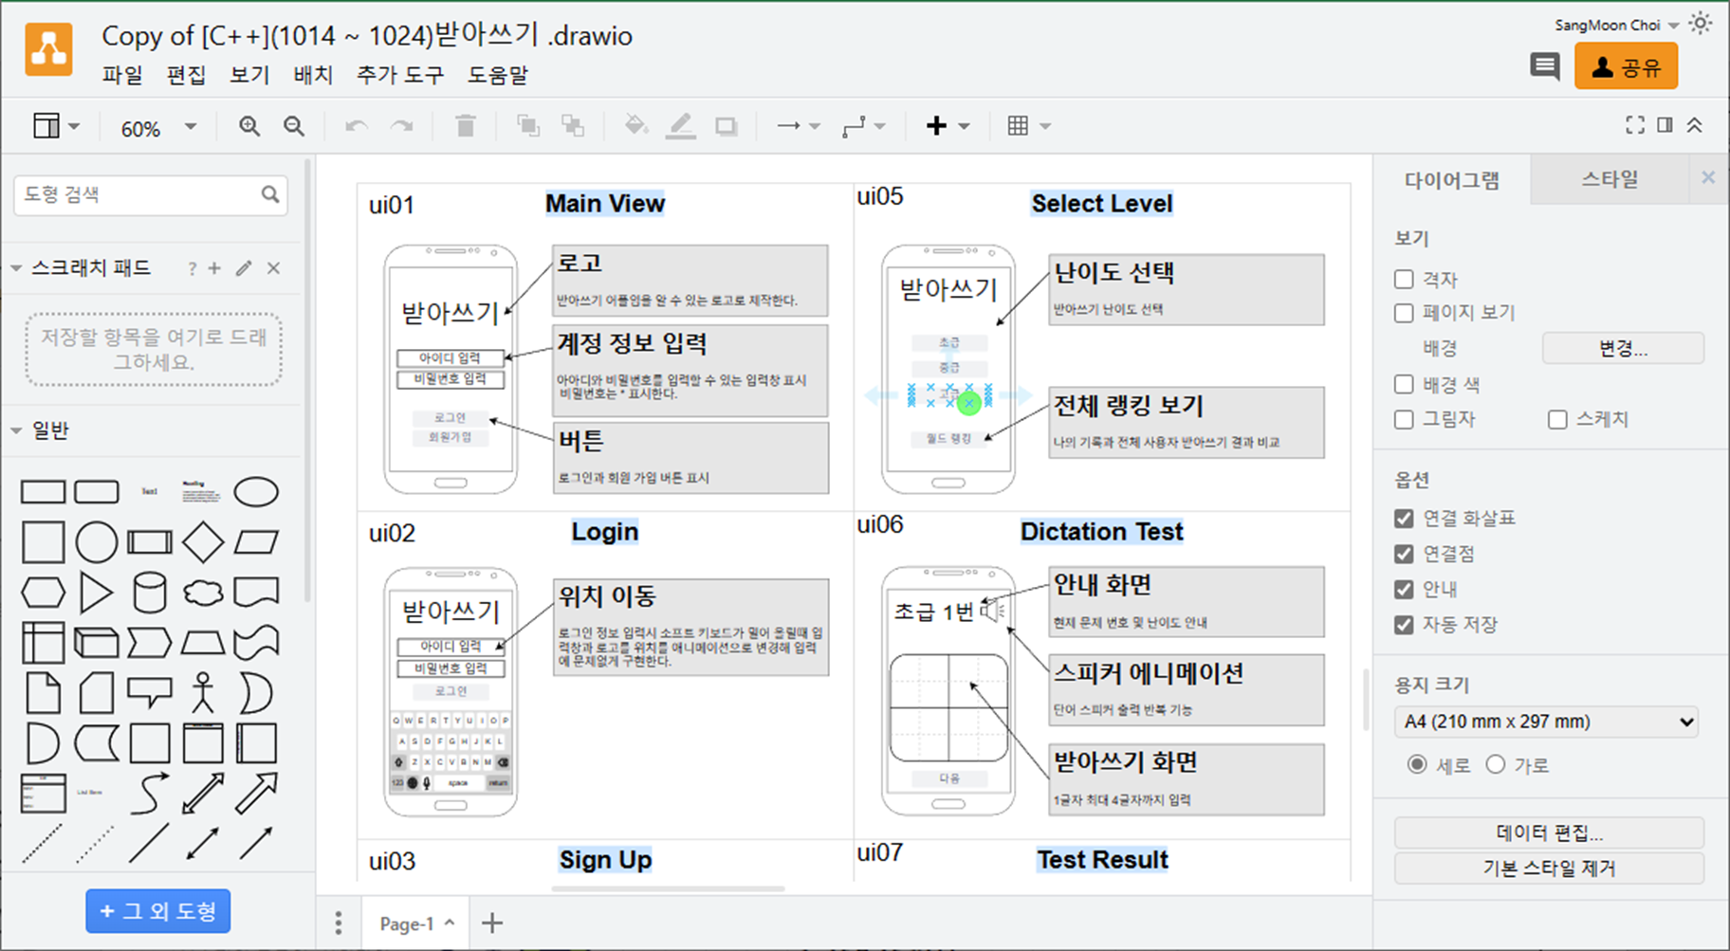This screenshot has width=1730, height=951.
Task: Open the waypoint style dropdown
Action: tap(864, 126)
